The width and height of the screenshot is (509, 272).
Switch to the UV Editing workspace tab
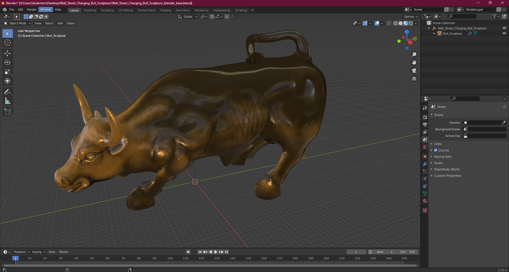(126, 10)
